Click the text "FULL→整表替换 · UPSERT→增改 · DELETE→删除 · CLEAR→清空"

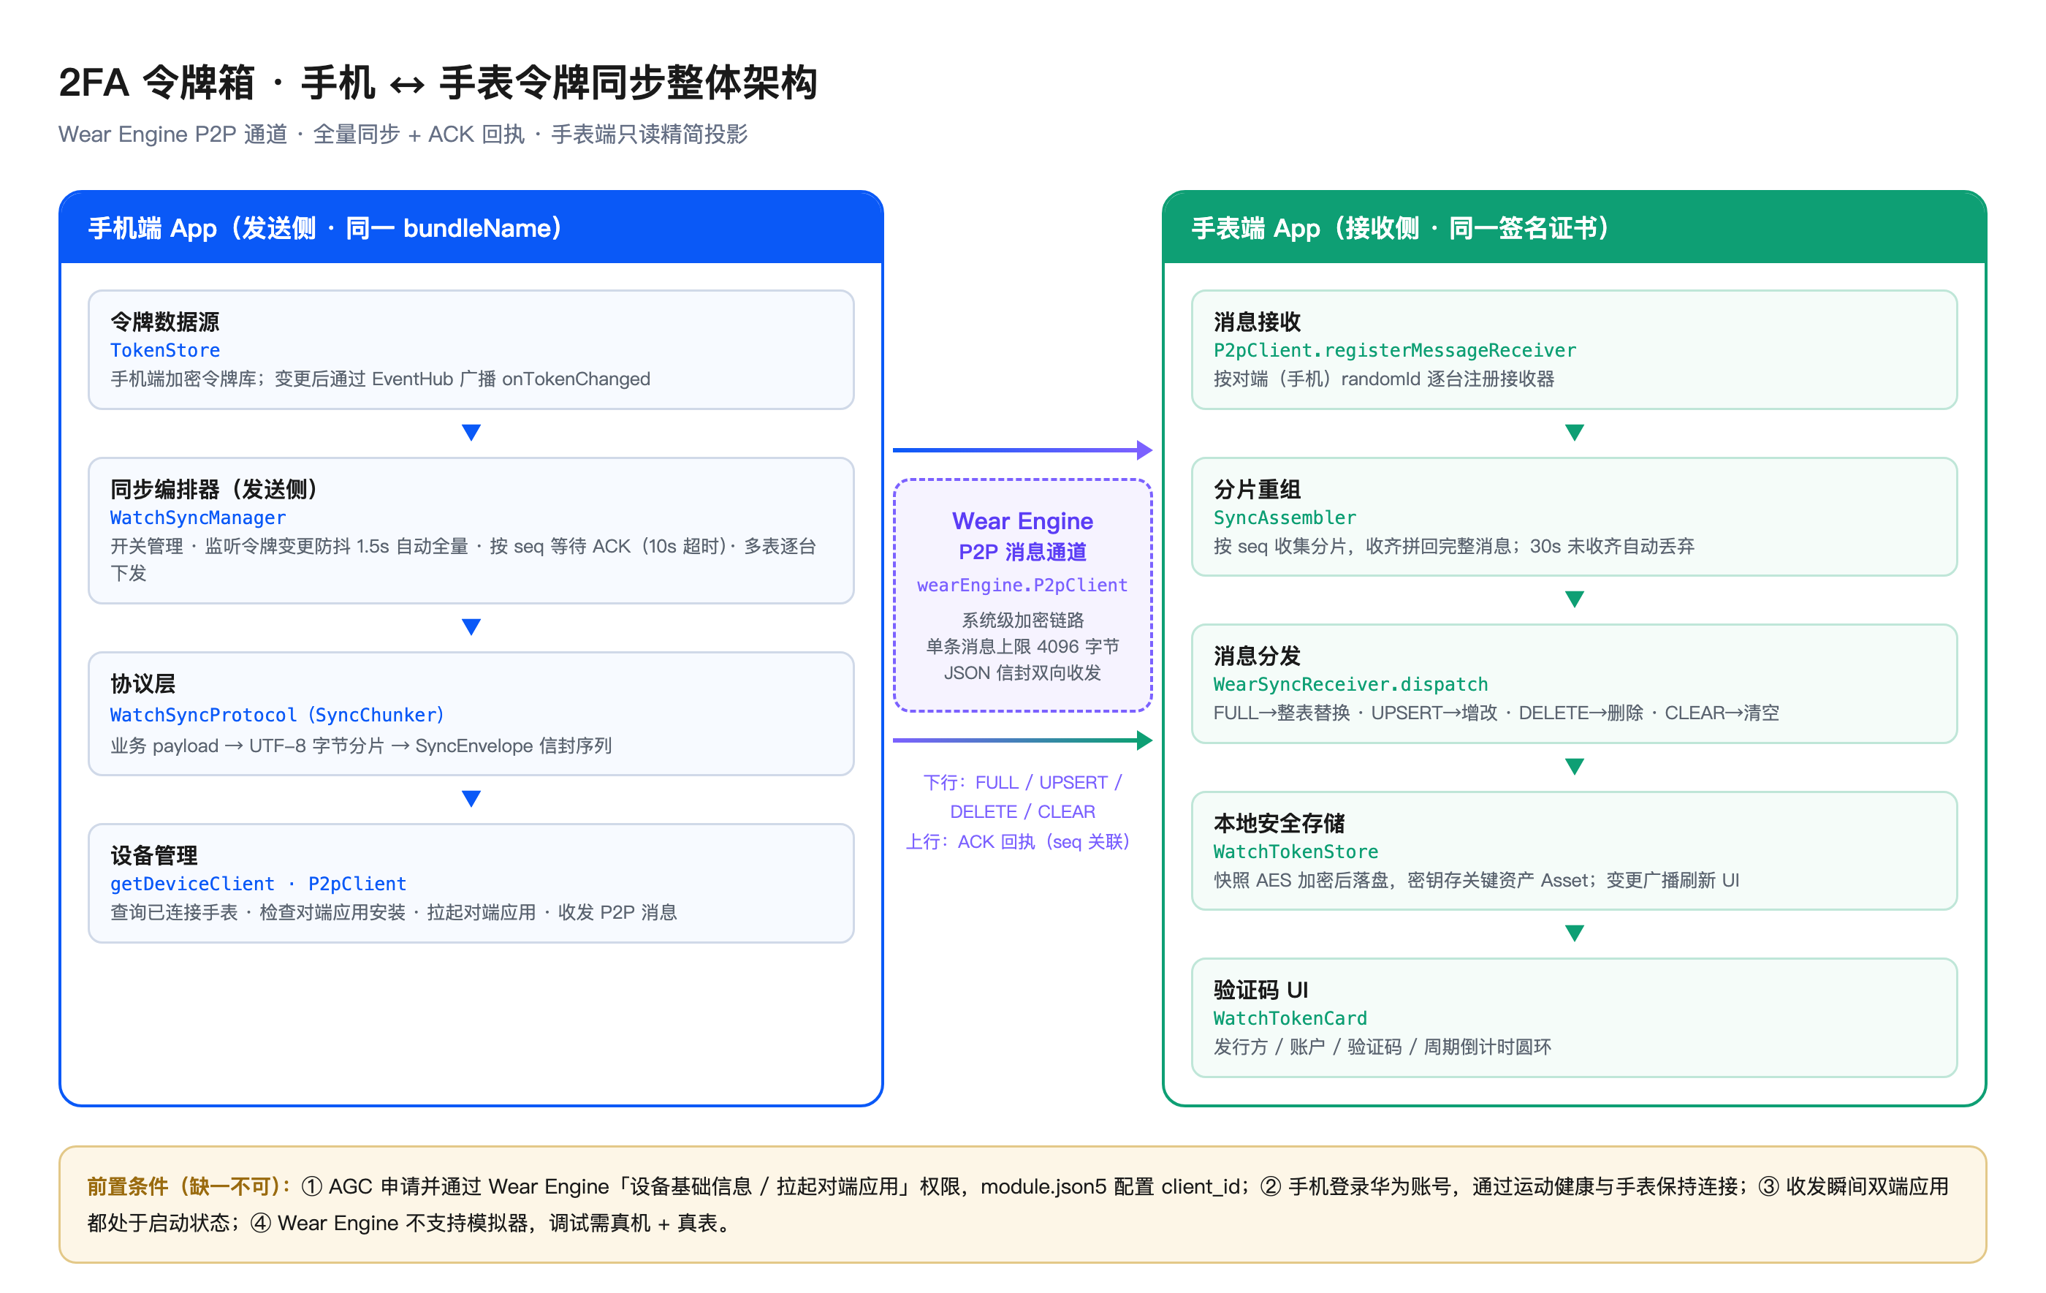1496,713
